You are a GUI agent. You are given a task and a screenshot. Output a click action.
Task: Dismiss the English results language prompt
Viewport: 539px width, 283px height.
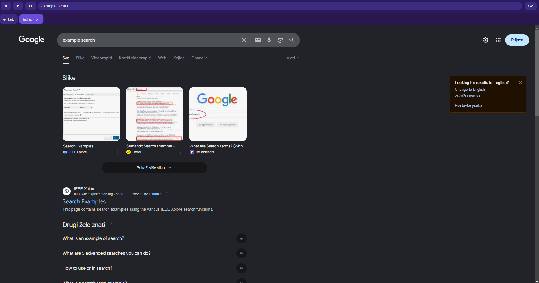[x=520, y=82]
